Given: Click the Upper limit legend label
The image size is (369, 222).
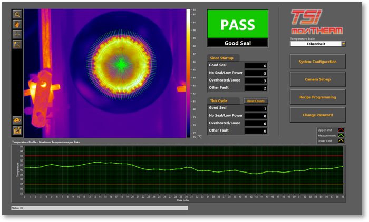Looking at the screenshot, I should pyautogui.click(x=325, y=130).
